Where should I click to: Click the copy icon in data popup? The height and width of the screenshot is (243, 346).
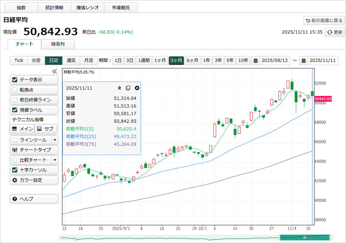point(128,88)
